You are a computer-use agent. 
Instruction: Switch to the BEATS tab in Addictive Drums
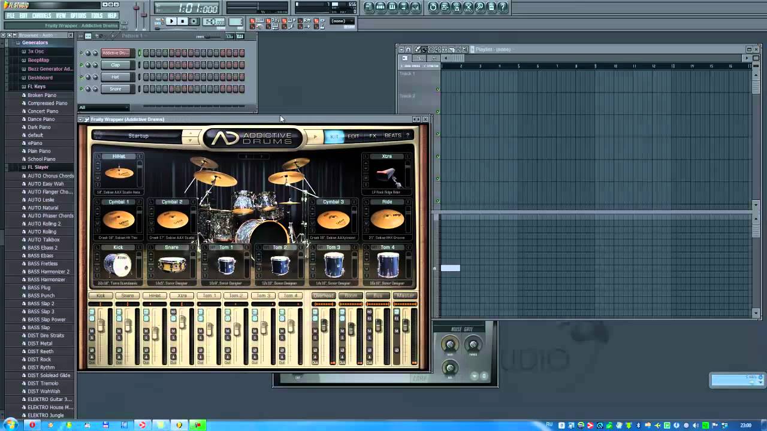(x=393, y=136)
